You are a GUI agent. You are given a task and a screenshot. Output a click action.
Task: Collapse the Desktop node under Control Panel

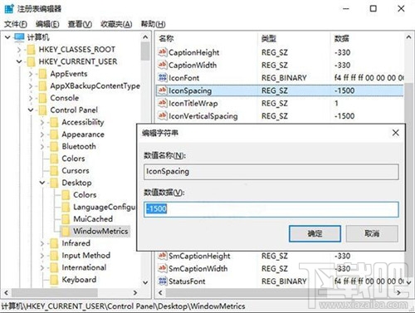coord(42,183)
